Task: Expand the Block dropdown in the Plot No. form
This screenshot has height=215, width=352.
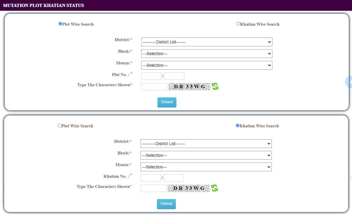Action: tap(206, 54)
